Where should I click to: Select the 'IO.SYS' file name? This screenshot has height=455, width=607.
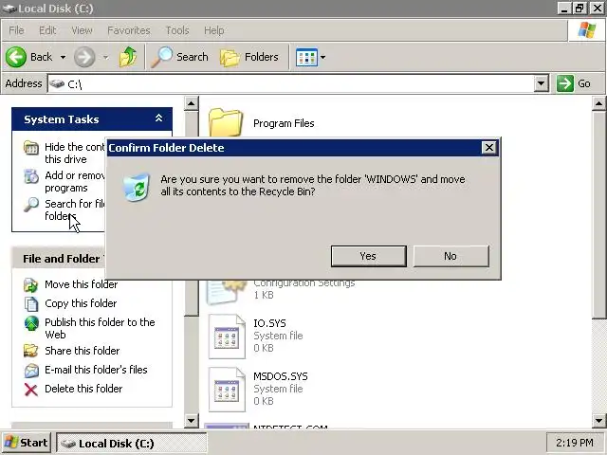[x=269, y=323]
